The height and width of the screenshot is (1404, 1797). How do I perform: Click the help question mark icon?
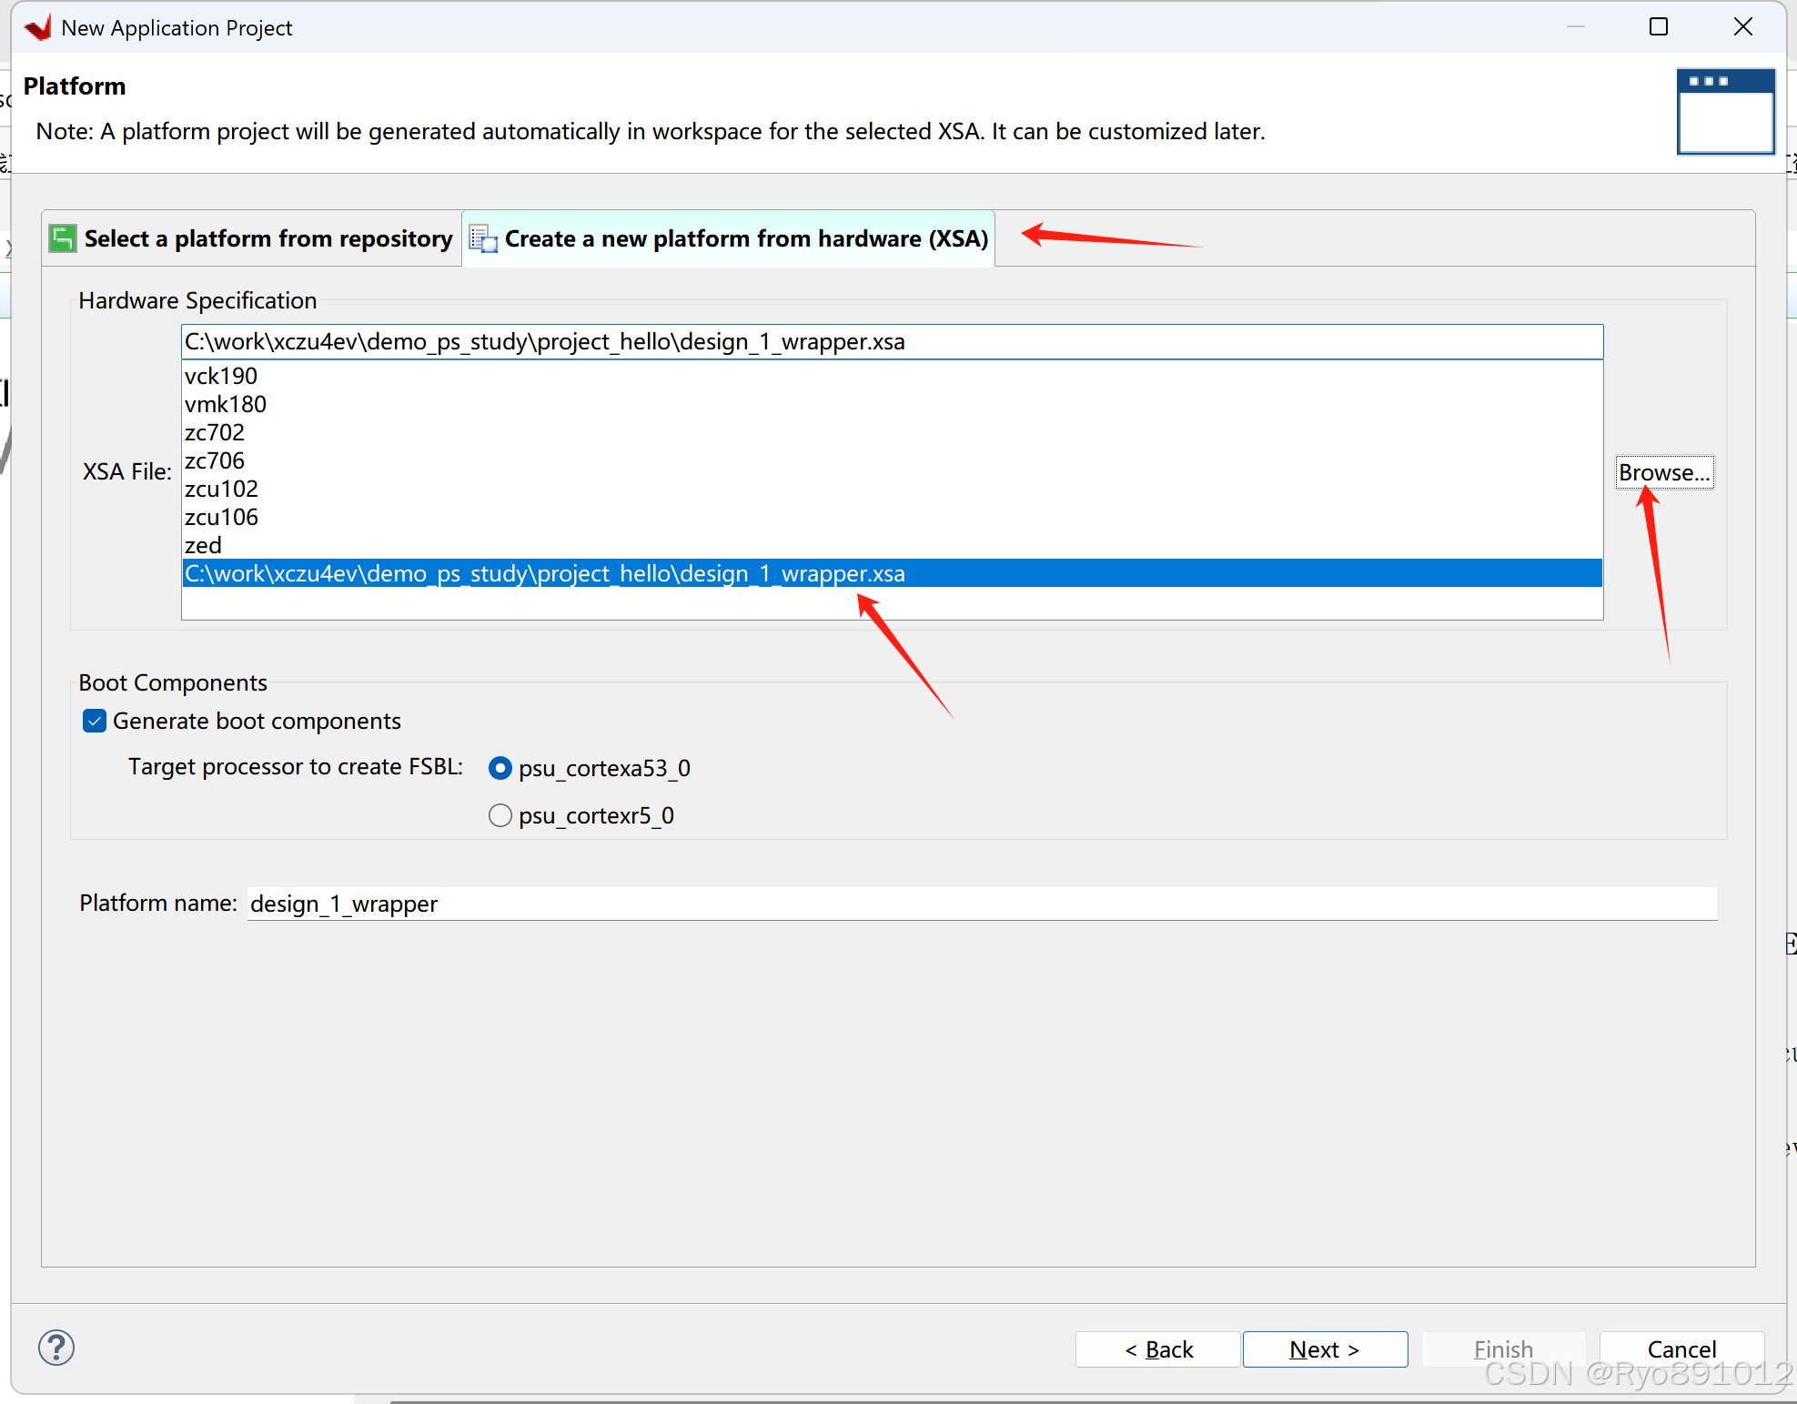click(x=56, y=1348)
